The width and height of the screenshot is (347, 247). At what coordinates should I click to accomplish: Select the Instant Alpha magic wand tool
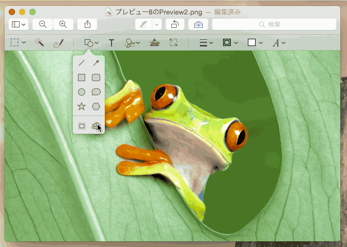tap(40, 42)
